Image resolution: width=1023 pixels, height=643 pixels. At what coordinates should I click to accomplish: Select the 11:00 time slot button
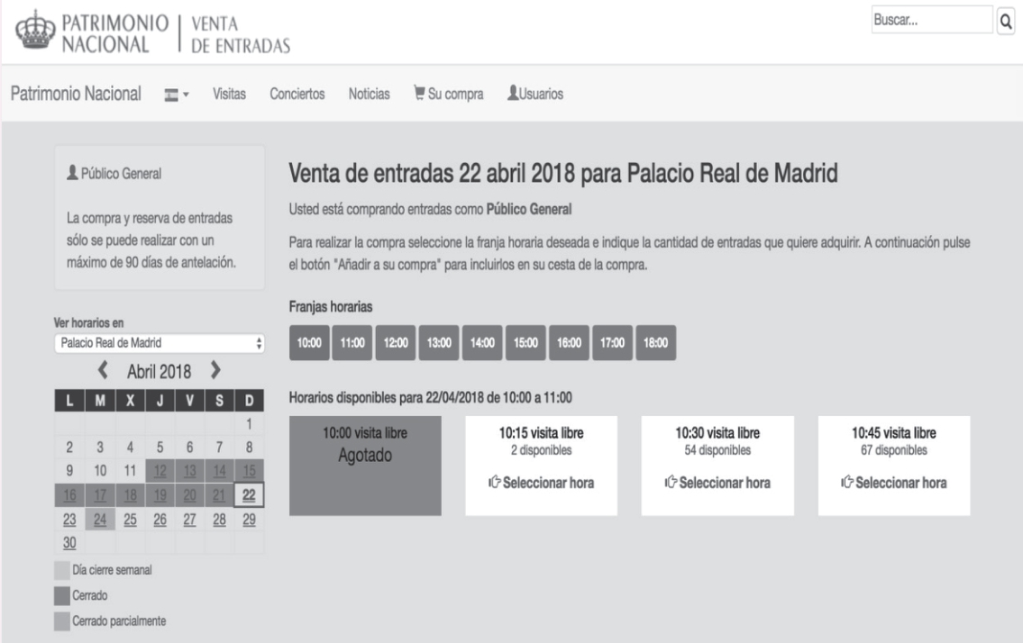point(352,342)
